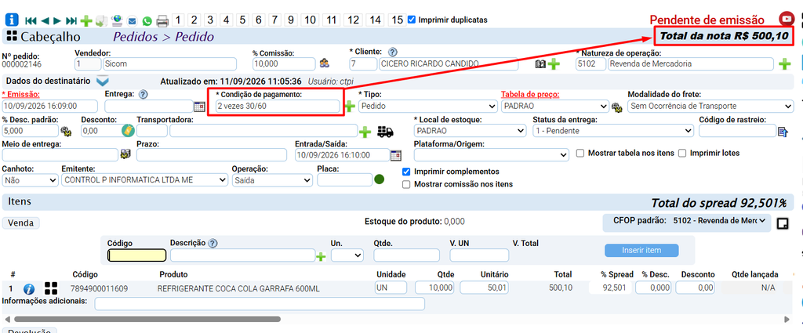Click the item info icon in row 1
Image resolution: width=803 pixels, height=333 pixels.
[x=29, y=288]
